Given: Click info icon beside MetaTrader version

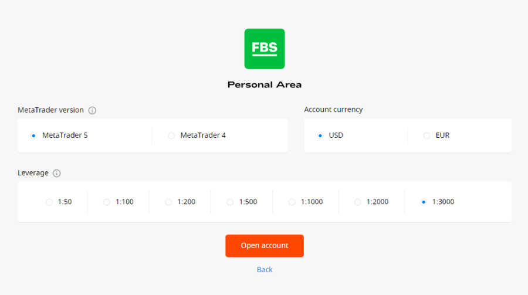Looking at the screenshot, I should 92,110.
